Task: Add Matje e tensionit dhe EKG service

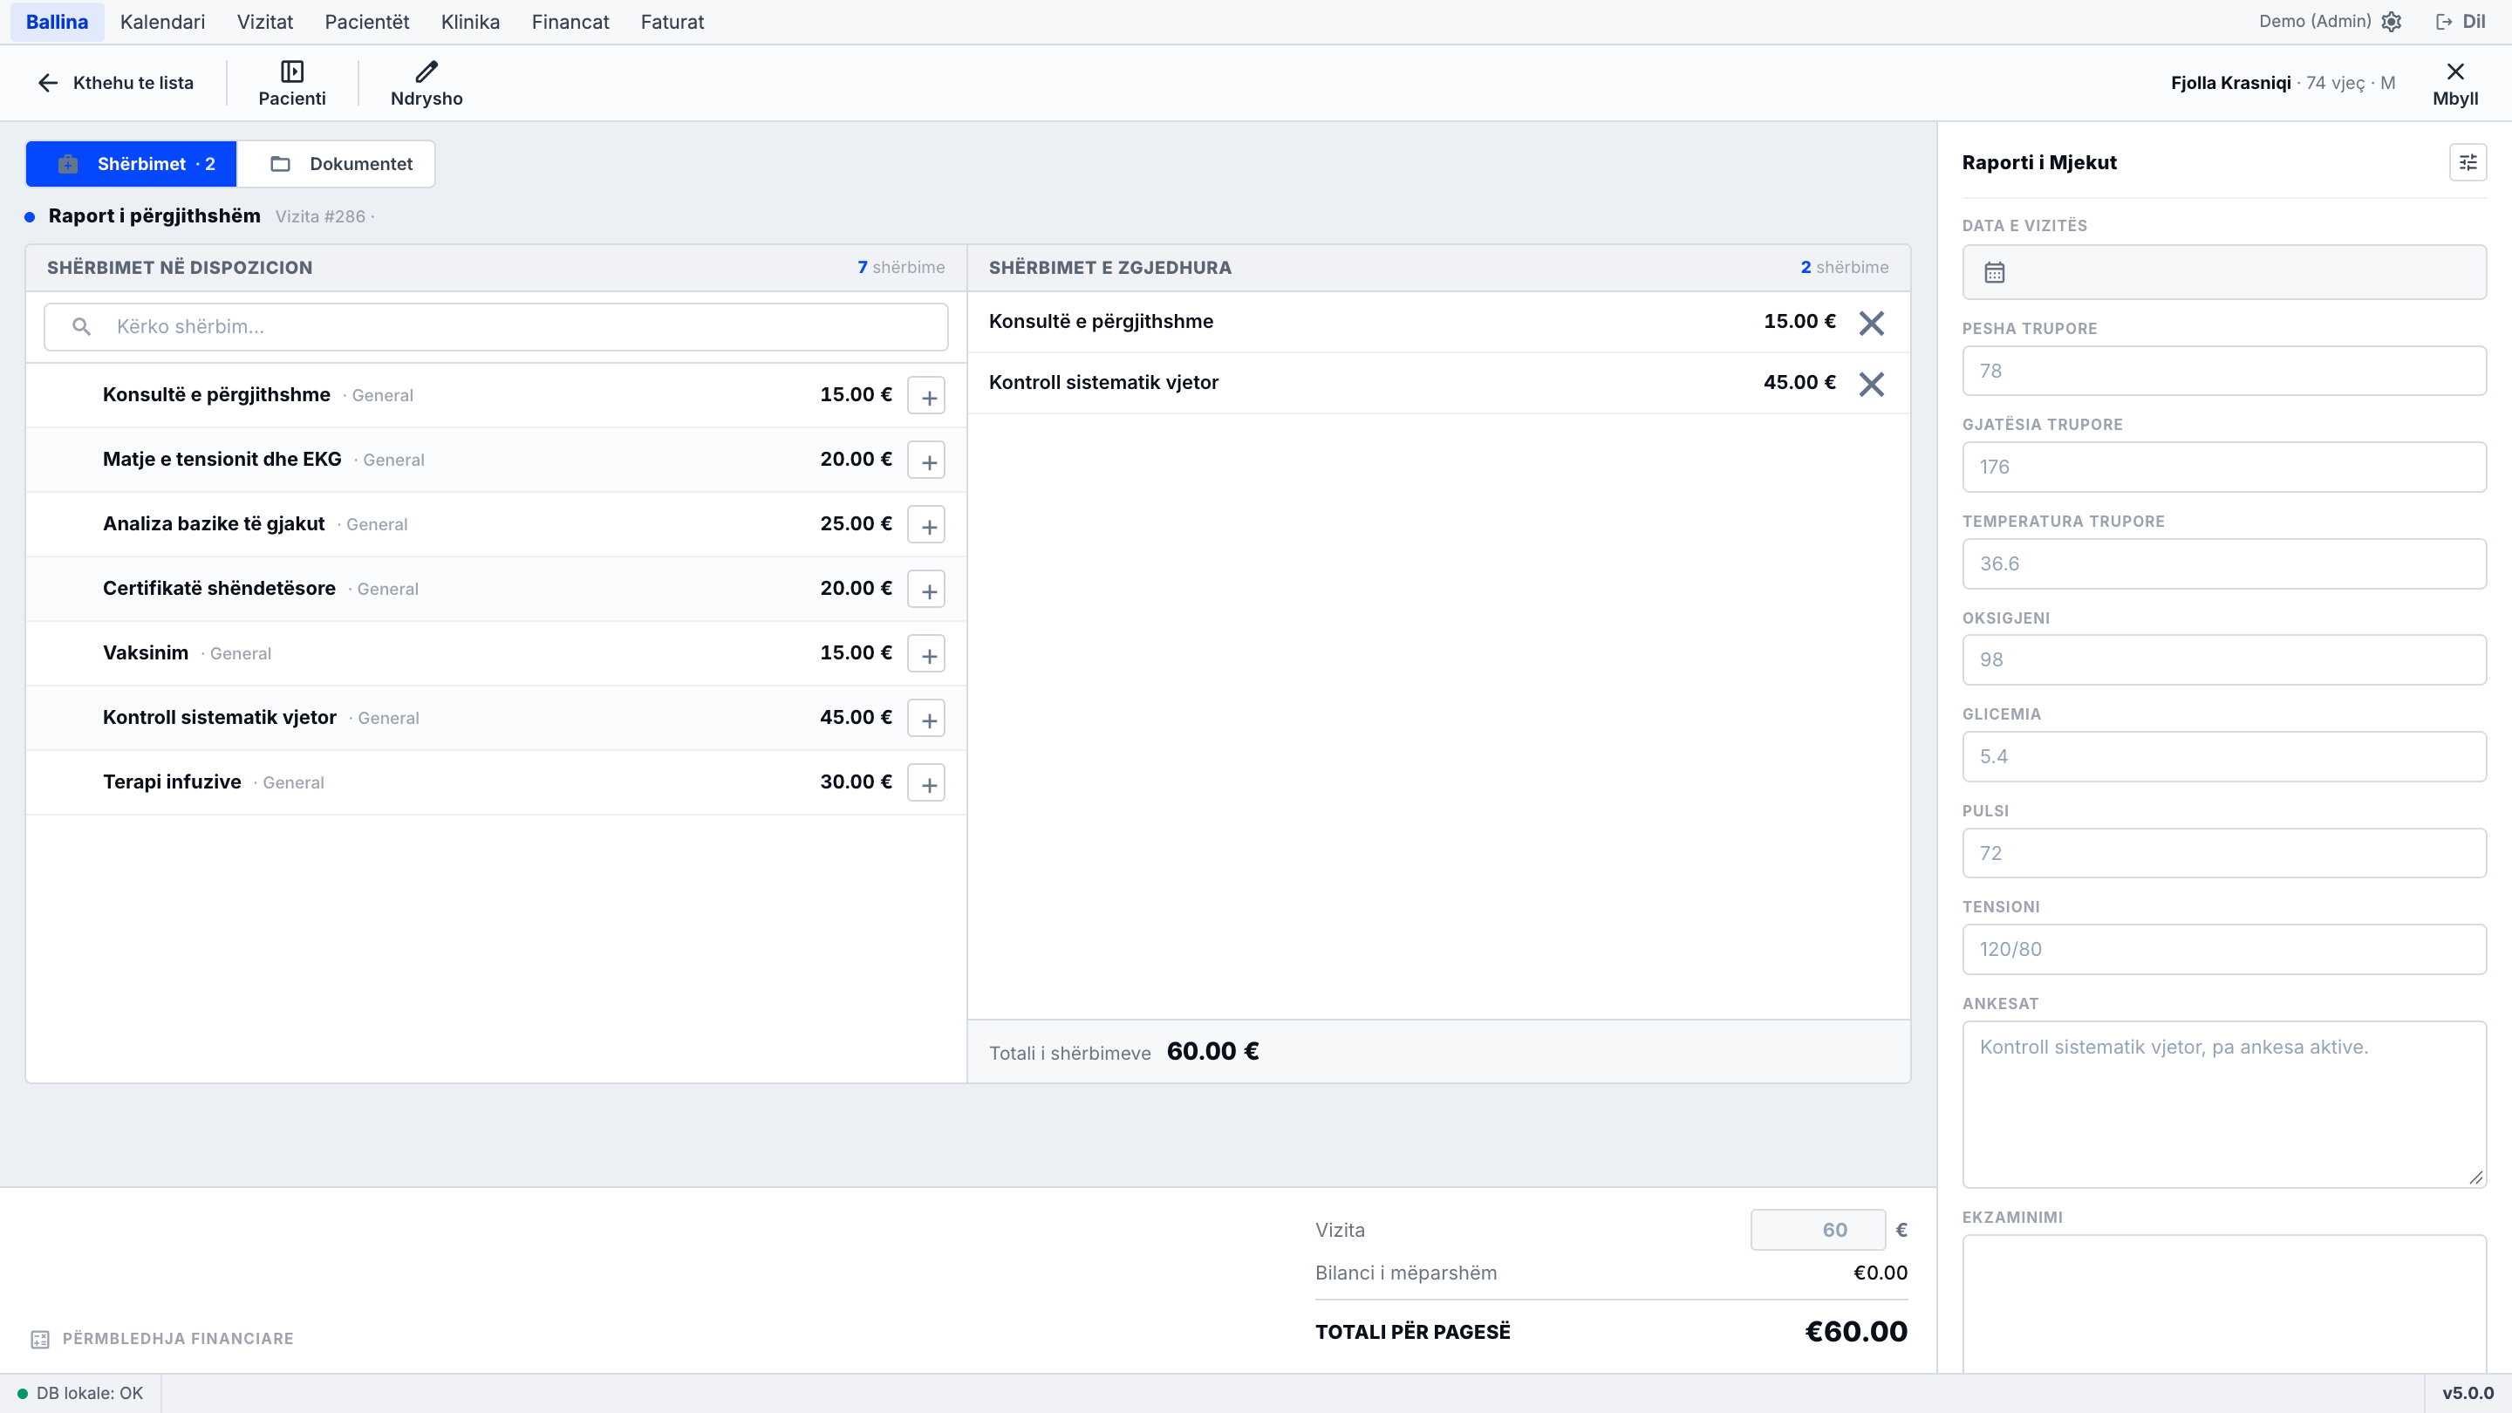Action: tap(925, 461)
